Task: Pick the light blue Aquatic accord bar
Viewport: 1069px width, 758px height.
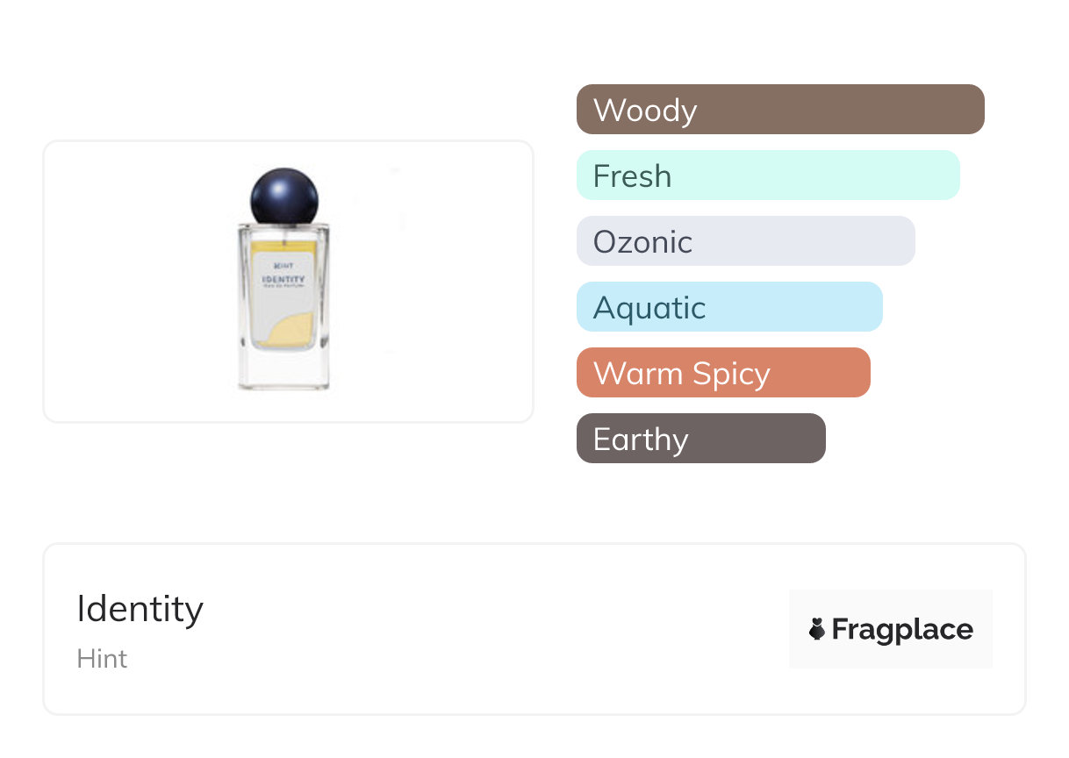Action: 728,307
